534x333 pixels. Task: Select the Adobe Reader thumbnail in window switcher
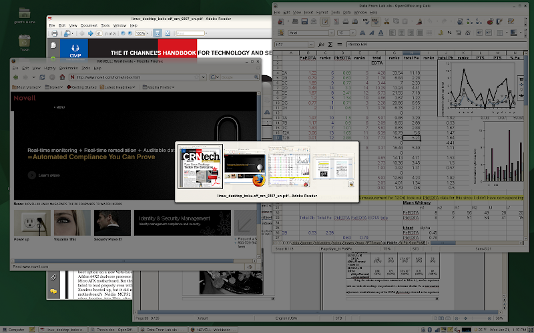point(200,166)
